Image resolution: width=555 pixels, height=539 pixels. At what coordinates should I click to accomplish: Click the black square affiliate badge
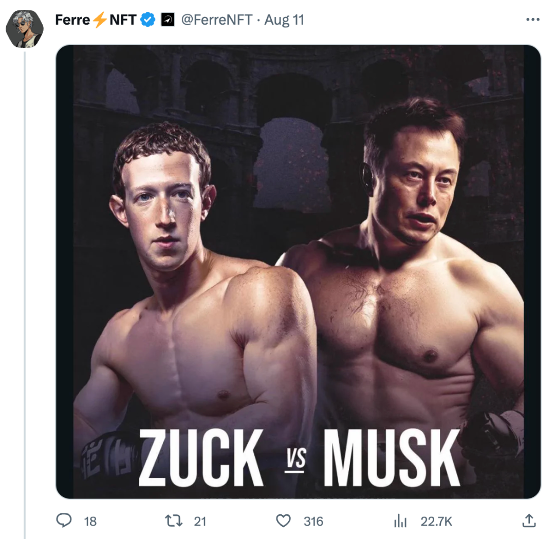(168, 20)
